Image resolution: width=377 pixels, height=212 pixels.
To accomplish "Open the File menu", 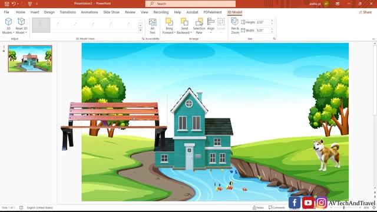I will pos(6,12).
